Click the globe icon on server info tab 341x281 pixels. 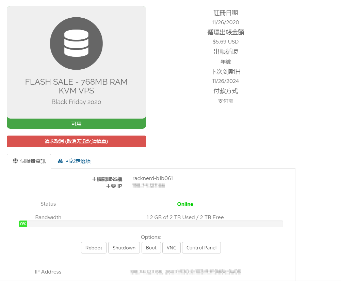pos(15,161)
